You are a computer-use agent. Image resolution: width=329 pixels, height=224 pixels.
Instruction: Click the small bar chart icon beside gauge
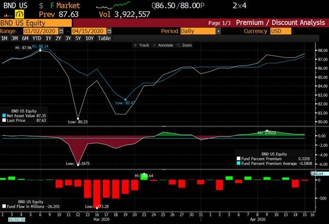8,15
